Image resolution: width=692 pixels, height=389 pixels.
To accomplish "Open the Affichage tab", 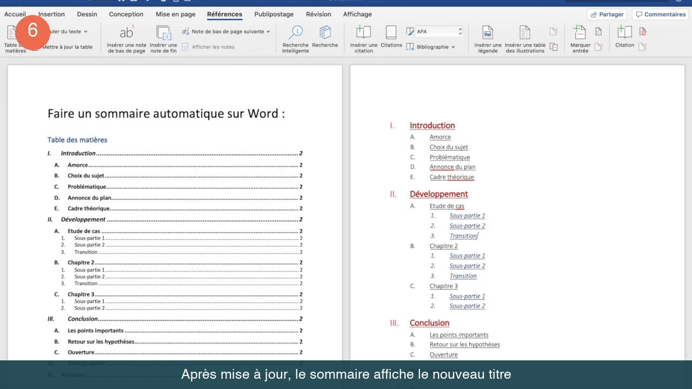I will pyautogui.click(x=357, y=14).
